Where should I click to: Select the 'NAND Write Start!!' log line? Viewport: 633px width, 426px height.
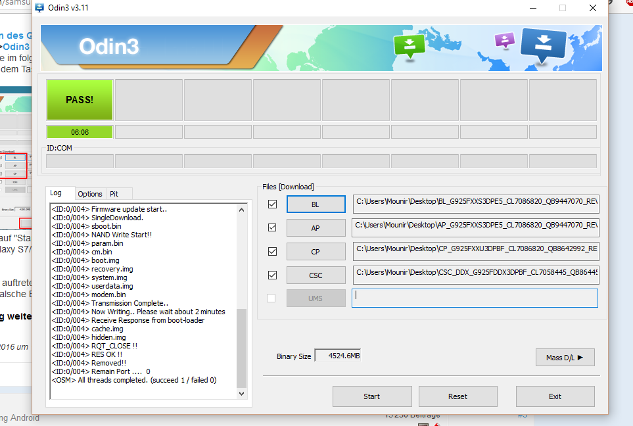[102, 235]
